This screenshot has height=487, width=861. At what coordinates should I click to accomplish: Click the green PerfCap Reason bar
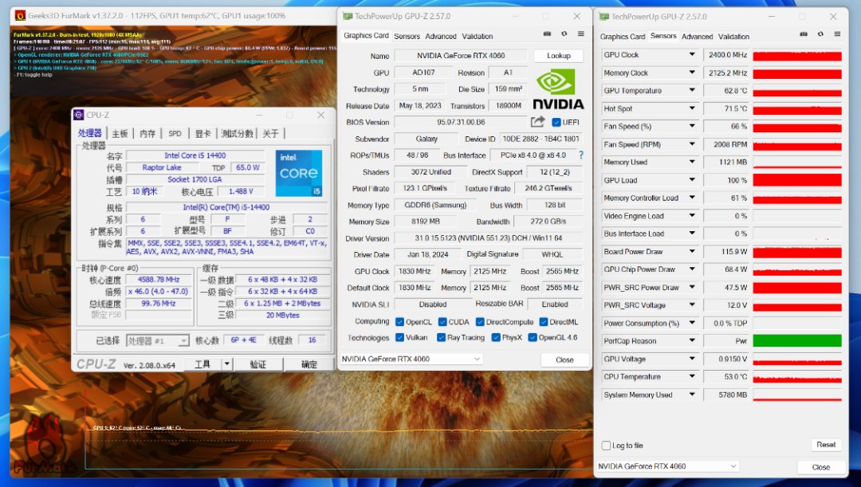[796, 341]
